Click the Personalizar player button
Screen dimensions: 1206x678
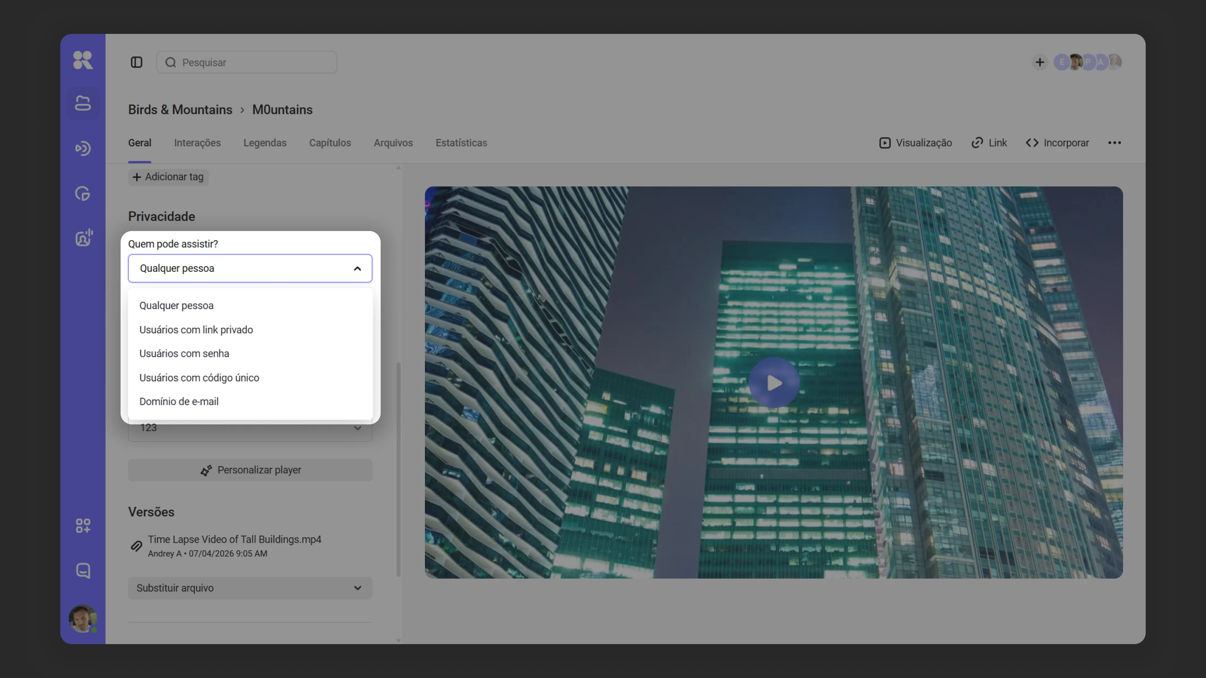(x=250, y=470)
